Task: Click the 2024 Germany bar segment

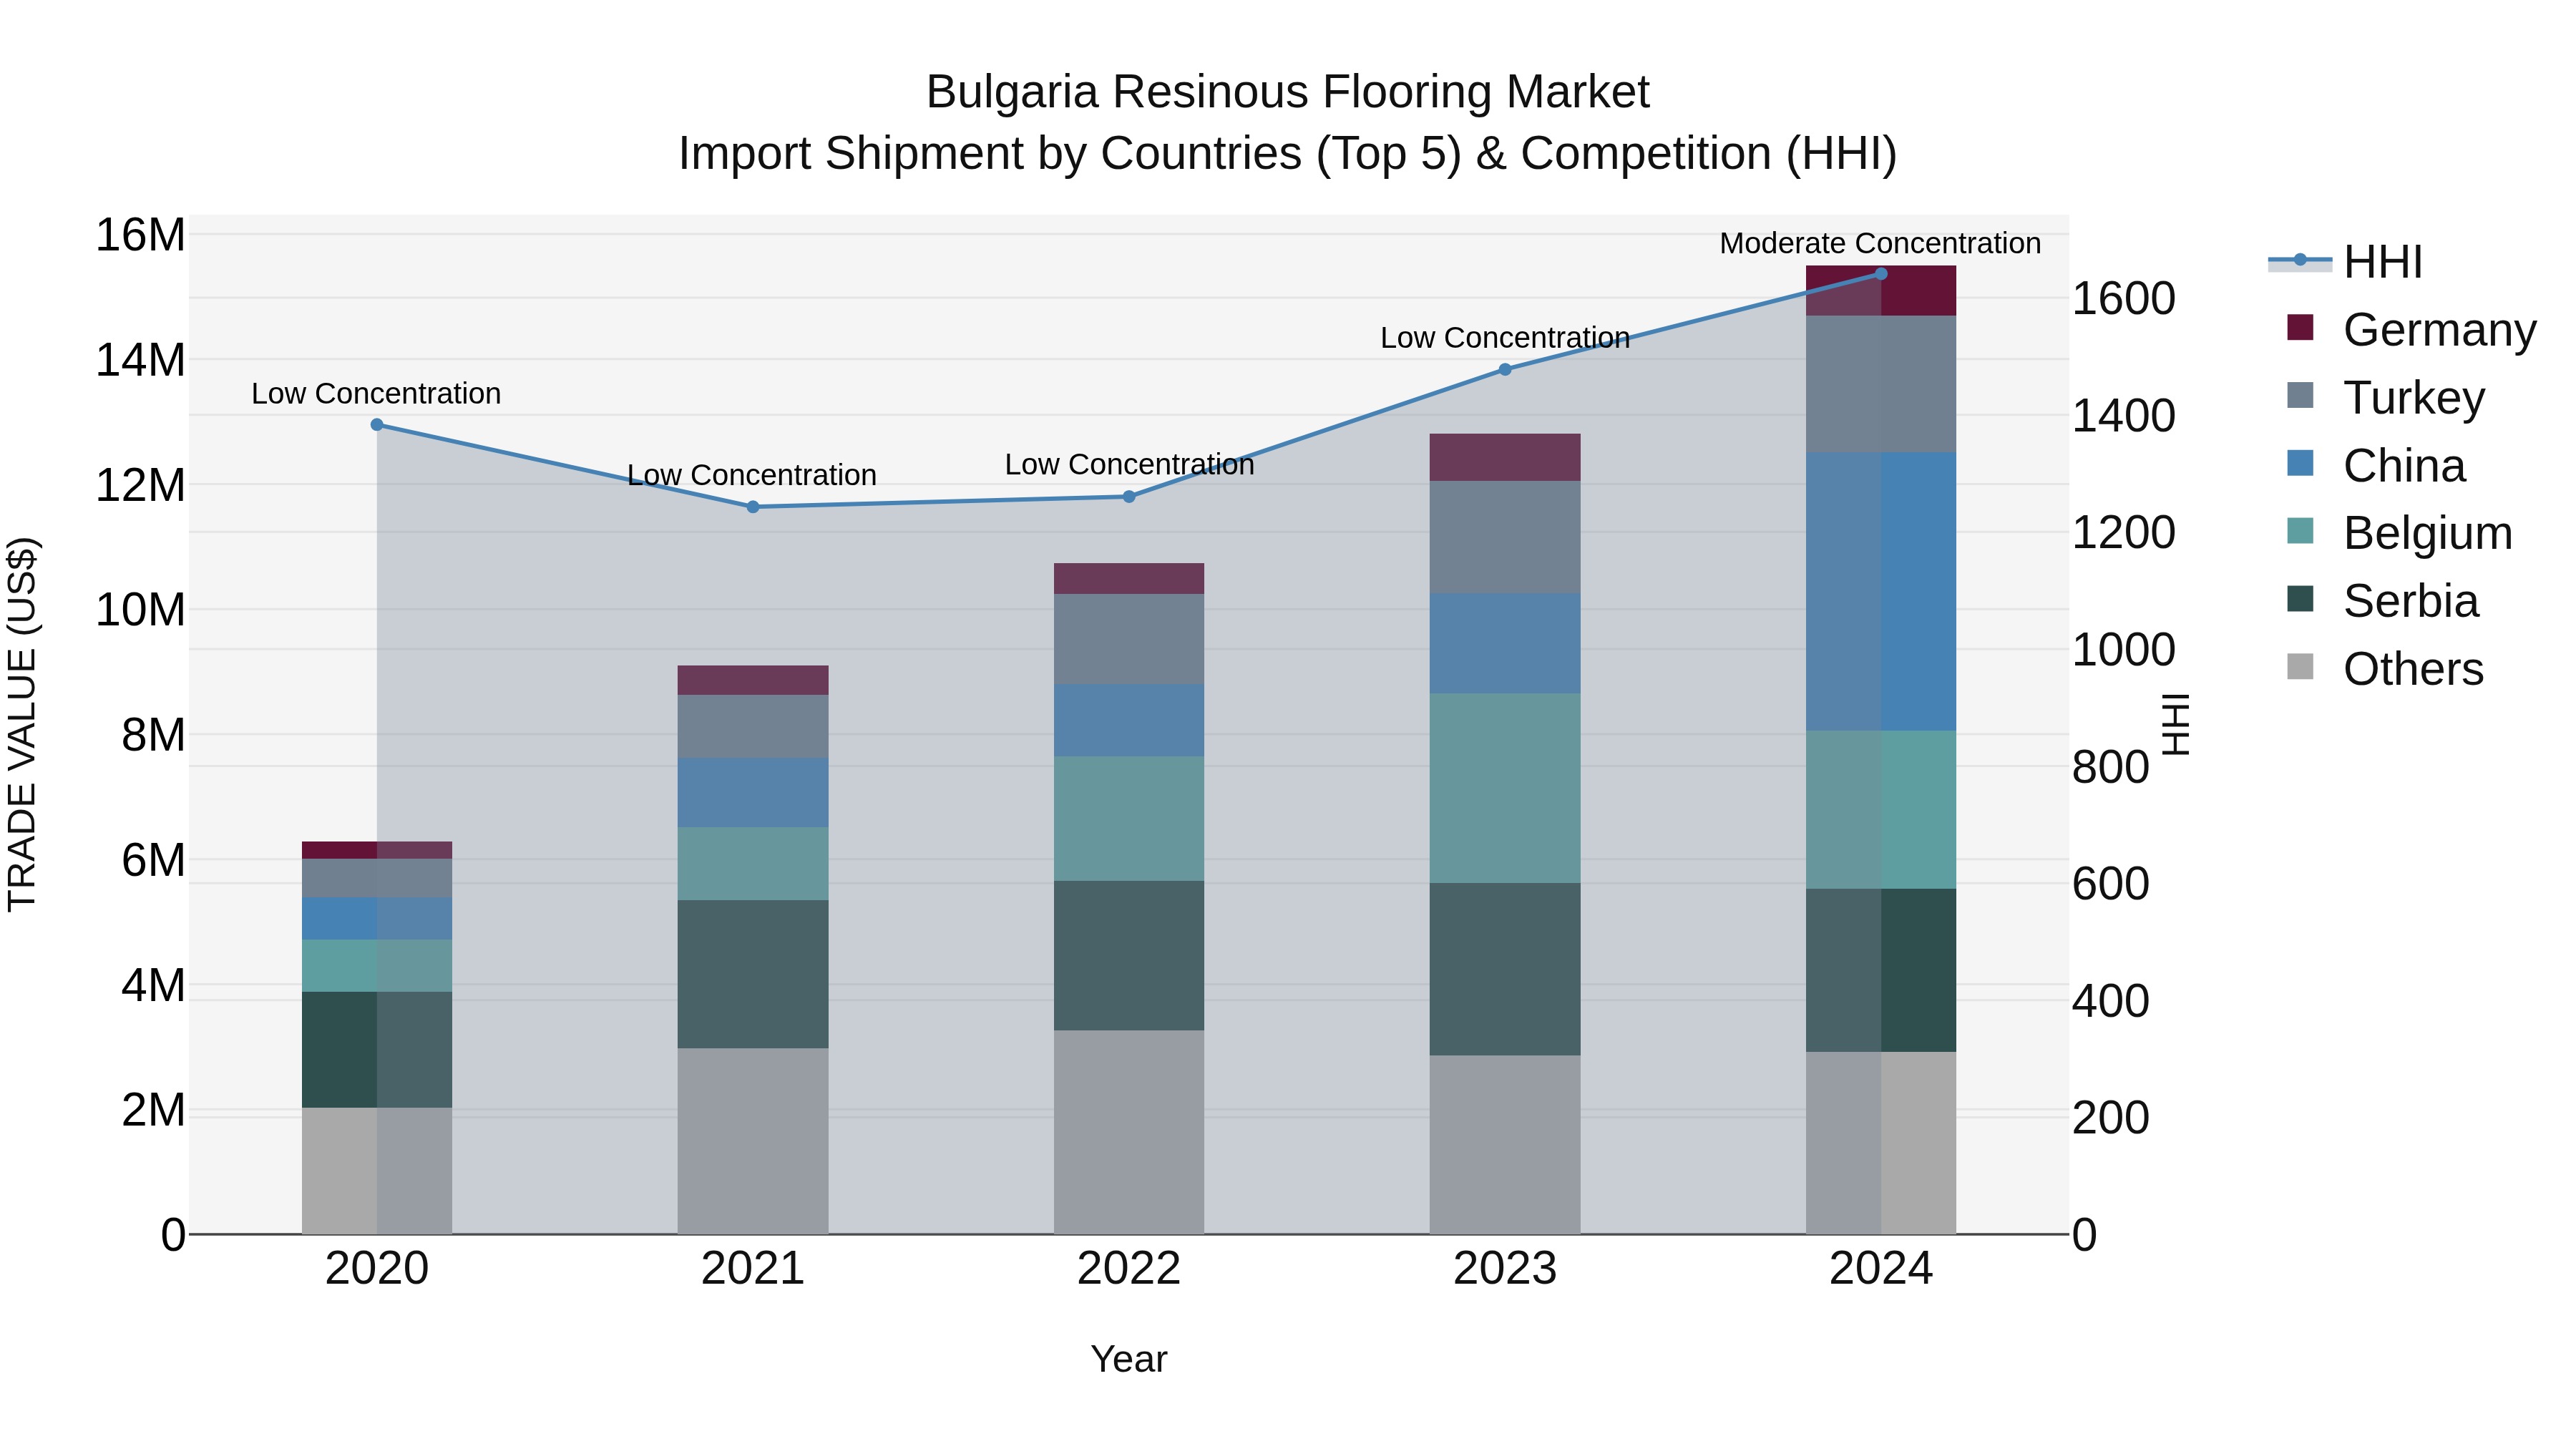Action: [1881, 291]
